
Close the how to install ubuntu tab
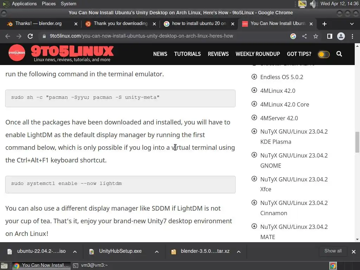click(233, 24)
